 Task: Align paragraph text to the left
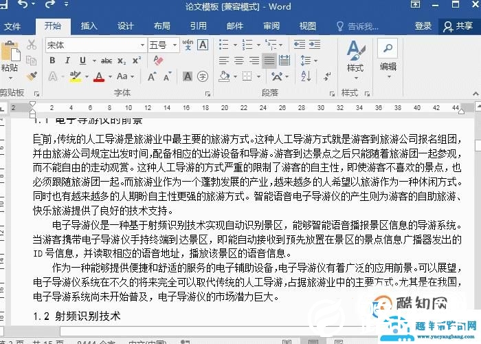224,61
